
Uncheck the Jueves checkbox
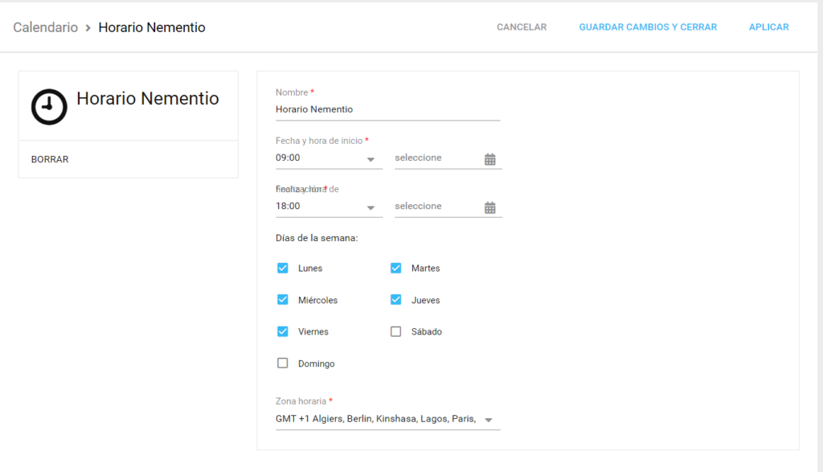pyautogui.click(x=395, y=299)
